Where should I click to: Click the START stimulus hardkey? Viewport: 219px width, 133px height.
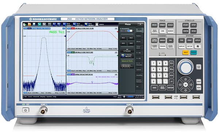[185, 25]
